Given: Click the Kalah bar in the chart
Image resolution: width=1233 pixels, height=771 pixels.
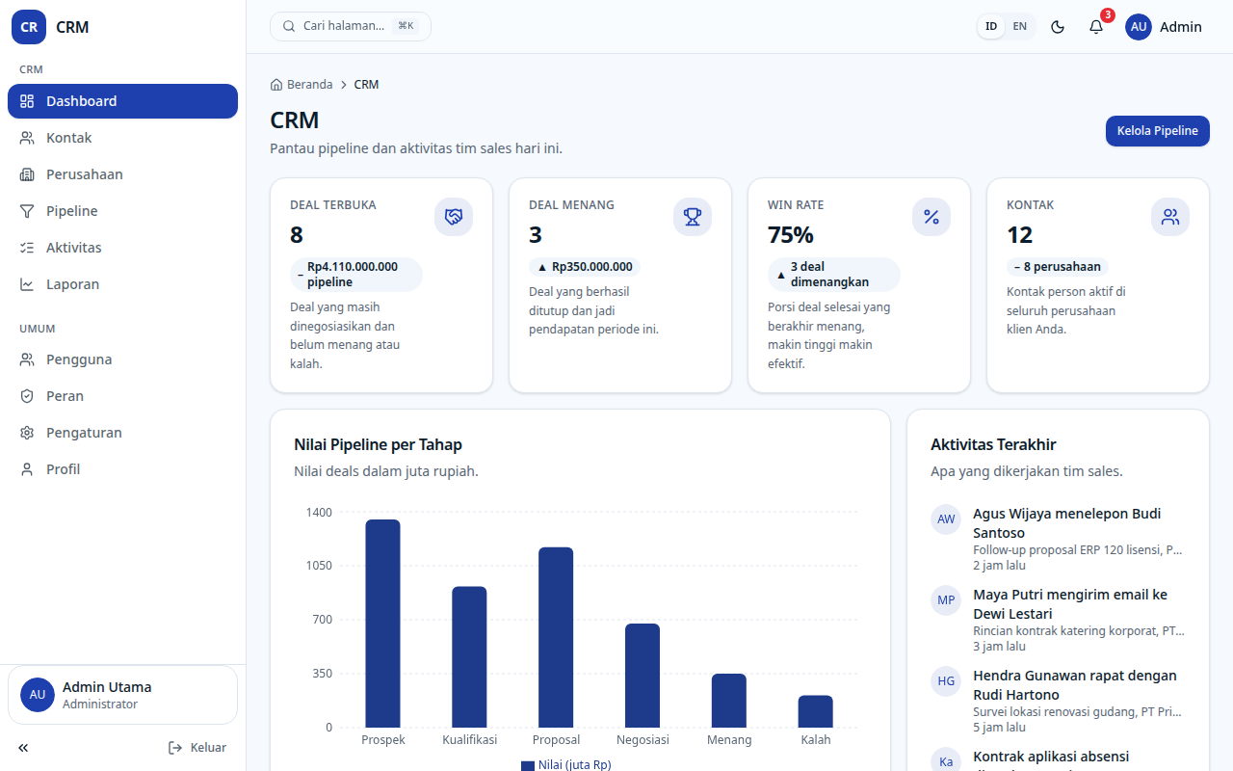Looking at the screenshot, I should tap(816, 711).
